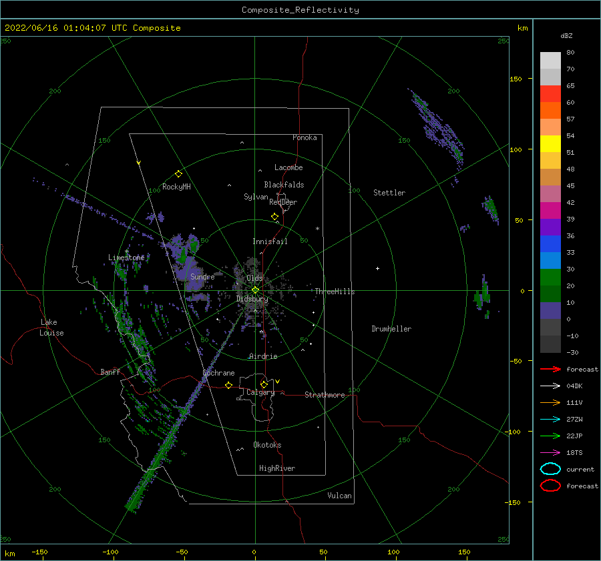
Task: Click the Olds label near radar center
Action: click(254, 278)
